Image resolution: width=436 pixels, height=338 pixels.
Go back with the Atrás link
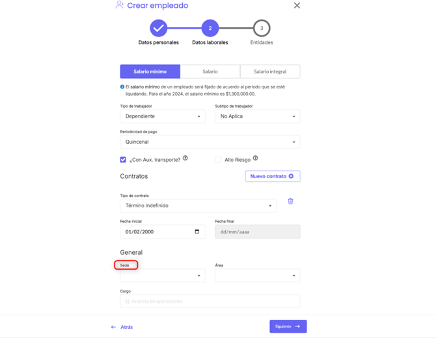(x=122, y=327)
